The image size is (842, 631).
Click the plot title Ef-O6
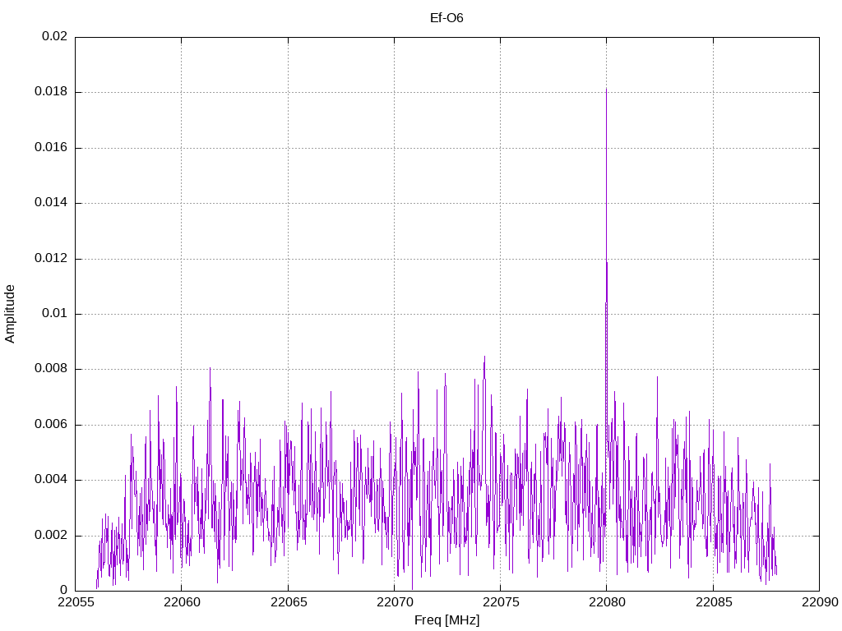(x=446, y=17)
